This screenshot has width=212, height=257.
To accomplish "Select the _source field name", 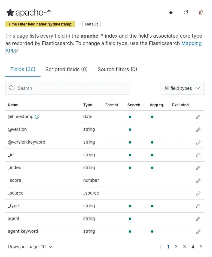I will [16, 193].
